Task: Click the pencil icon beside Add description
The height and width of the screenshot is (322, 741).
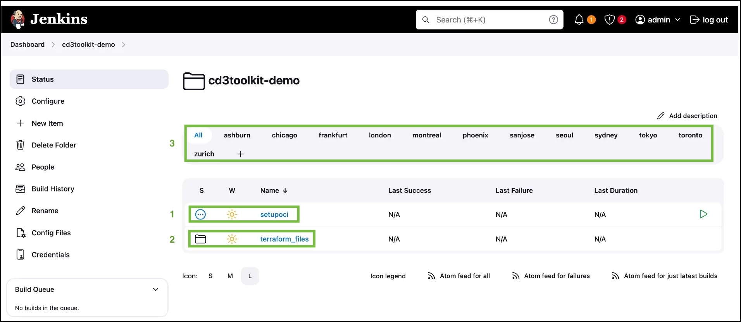Action: 661,116
